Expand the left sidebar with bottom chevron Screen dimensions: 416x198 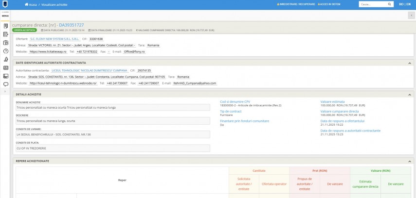pos(5,92)
